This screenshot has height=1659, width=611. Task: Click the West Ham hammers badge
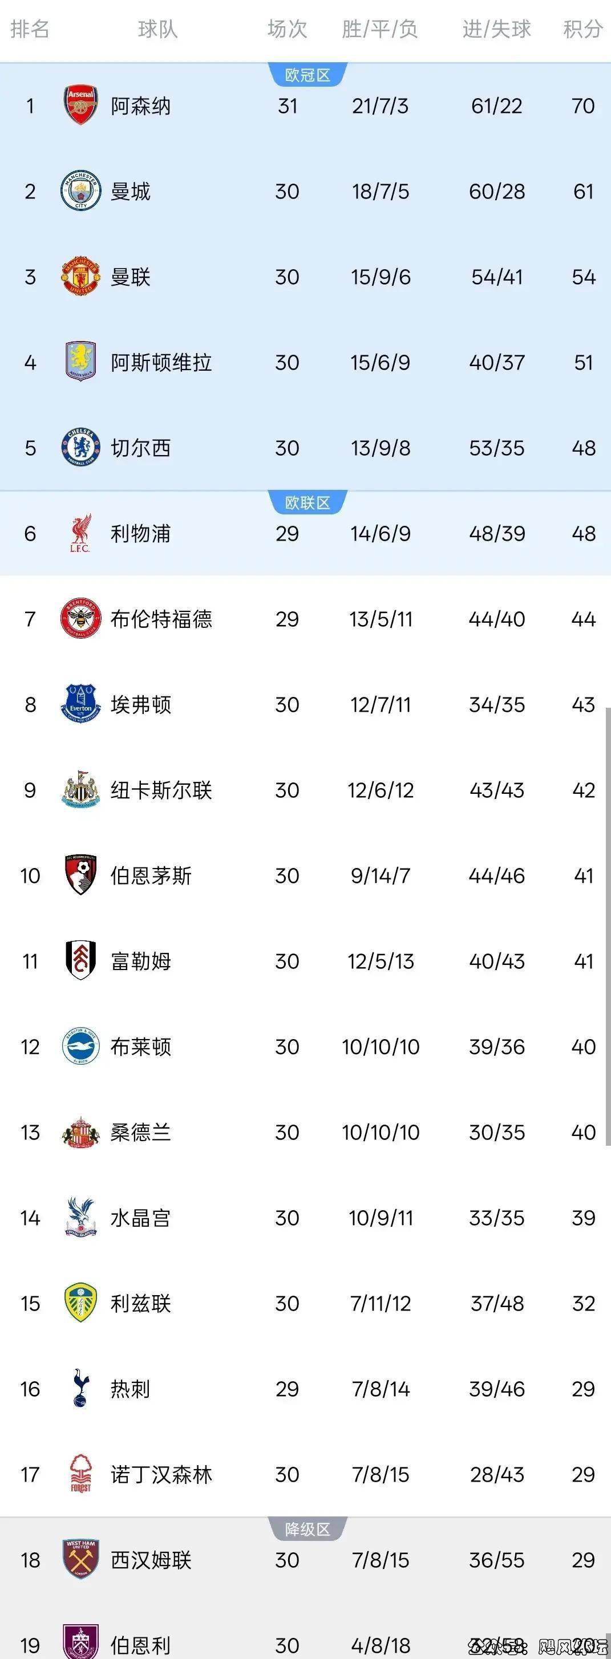point(80,1559)
